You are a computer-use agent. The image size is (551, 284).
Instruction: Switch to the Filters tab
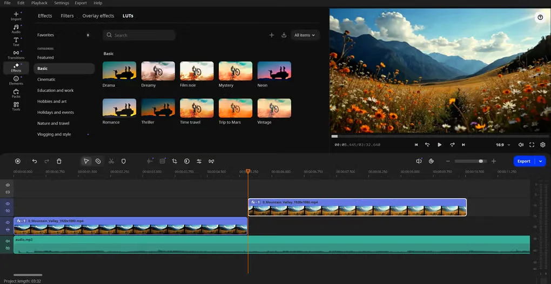point(67,16)
